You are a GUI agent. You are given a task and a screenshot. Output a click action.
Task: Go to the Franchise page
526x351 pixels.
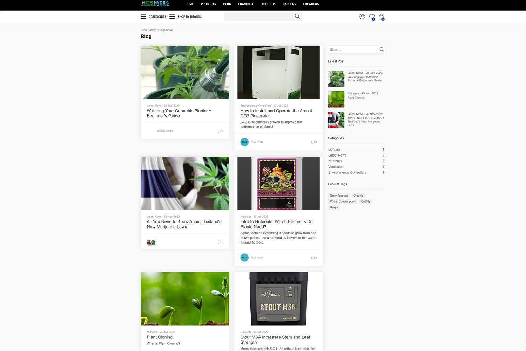click(246, 4)
